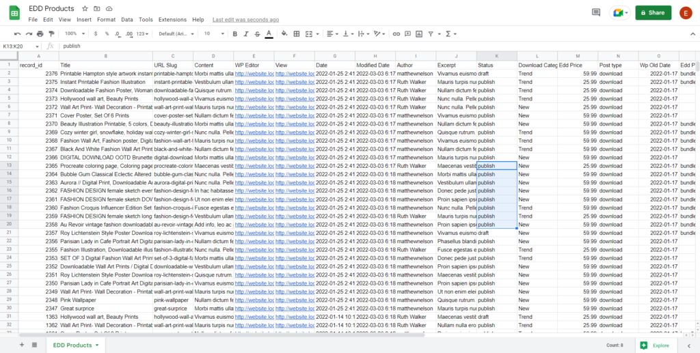The image size is (700, 353).
Task: Click the Name box showing K13:K20
Action: click(21, 46)
